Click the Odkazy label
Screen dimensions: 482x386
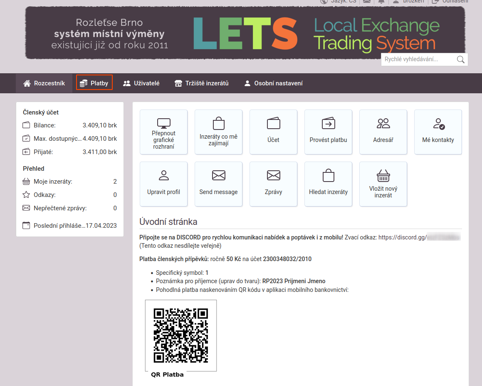(x=44, y=195)
